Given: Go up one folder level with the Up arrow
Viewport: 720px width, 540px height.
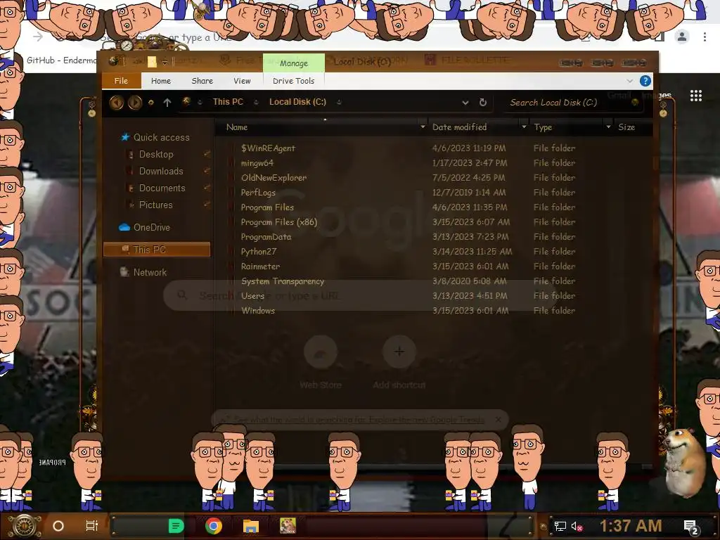Looking at the screenshot, I should [167, 103].
